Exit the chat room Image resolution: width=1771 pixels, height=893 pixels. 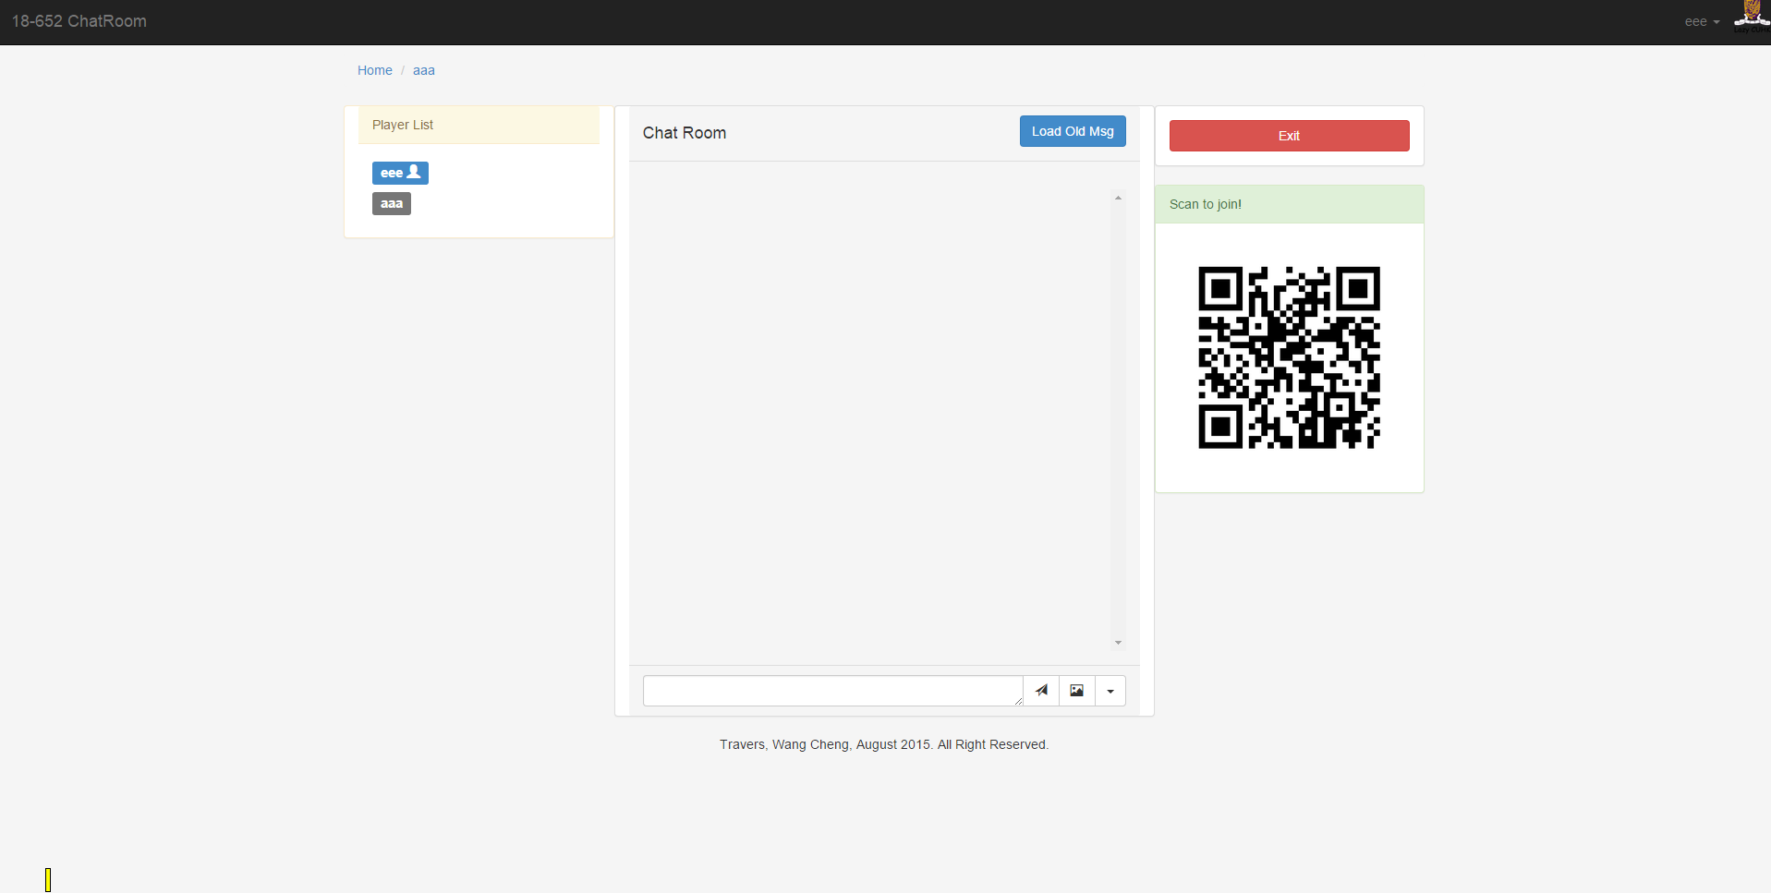1289,136
